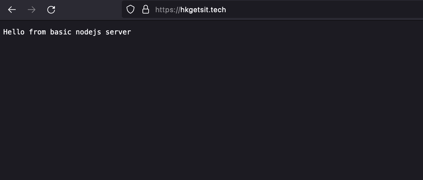
Task: Click the 'https://' protocol text in the URL
Action: 168,10
